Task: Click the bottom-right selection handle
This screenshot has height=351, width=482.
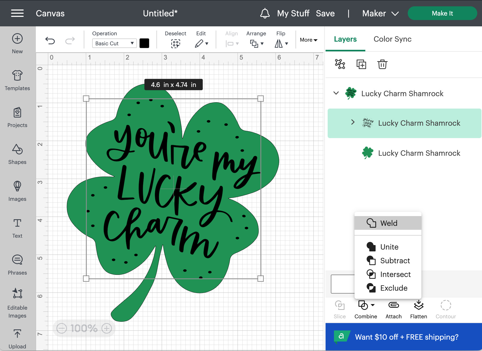Action: pos(260,279)
